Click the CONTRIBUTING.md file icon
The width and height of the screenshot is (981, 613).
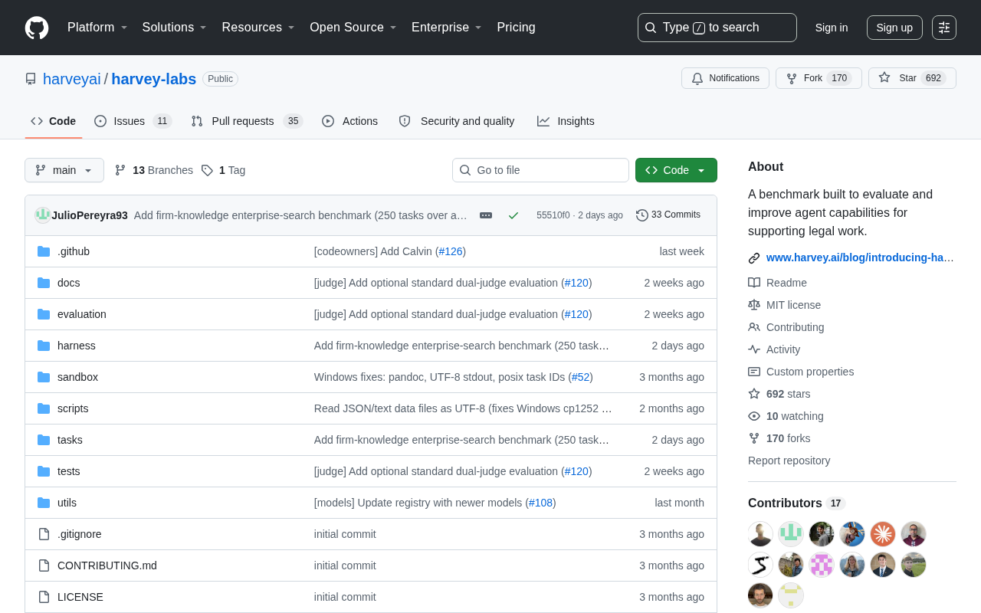pyautogui.click(x=44, y=565)
